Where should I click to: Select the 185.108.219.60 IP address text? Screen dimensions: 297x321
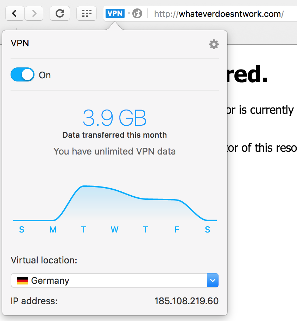(x=186, y=301)
